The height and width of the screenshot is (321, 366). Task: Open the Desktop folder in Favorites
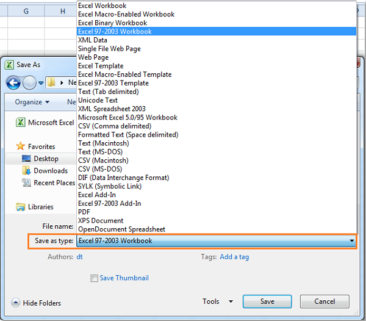(x=45, y=159)
